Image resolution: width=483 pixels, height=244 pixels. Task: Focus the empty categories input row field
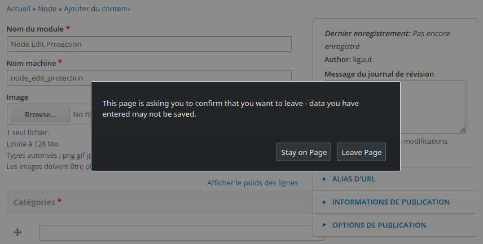point(169,233)
